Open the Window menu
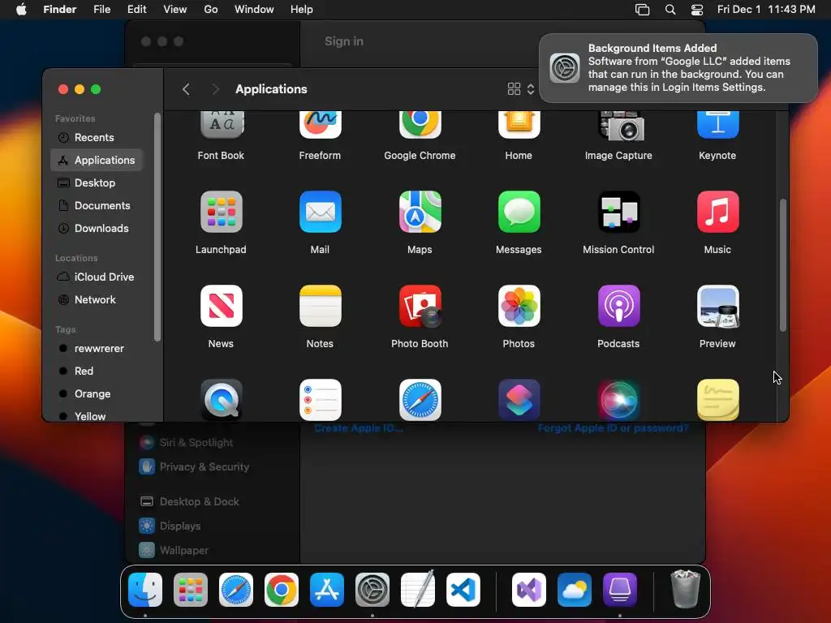Viewport: 831px width, 623px height. coord(254,10)
